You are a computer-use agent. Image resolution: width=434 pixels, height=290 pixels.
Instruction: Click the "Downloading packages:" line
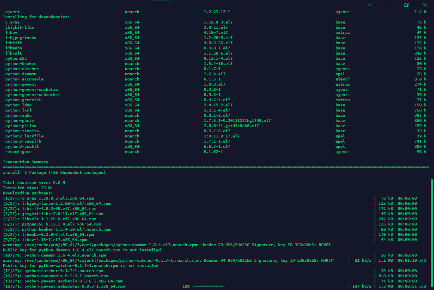click(x=28, y=193)
